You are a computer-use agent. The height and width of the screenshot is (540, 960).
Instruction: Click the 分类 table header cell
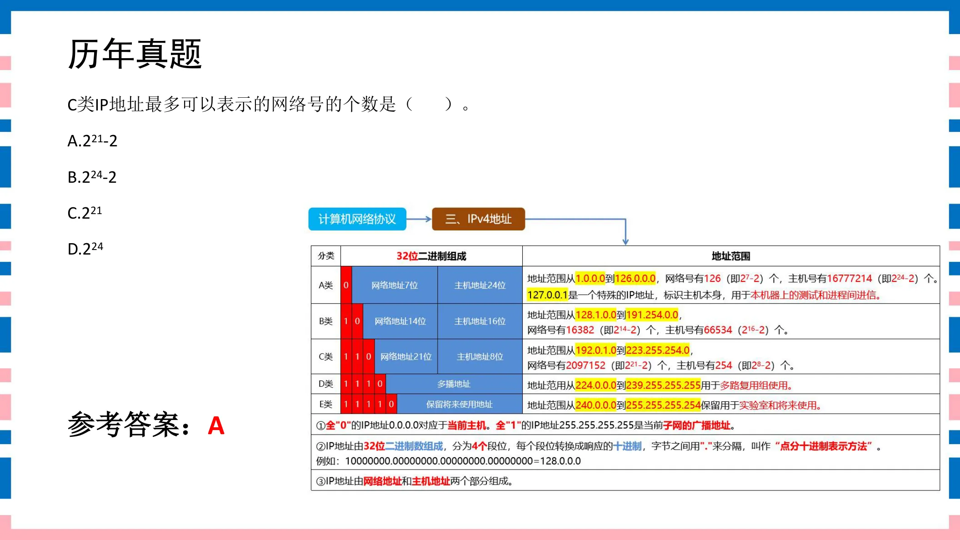(326, 256)
